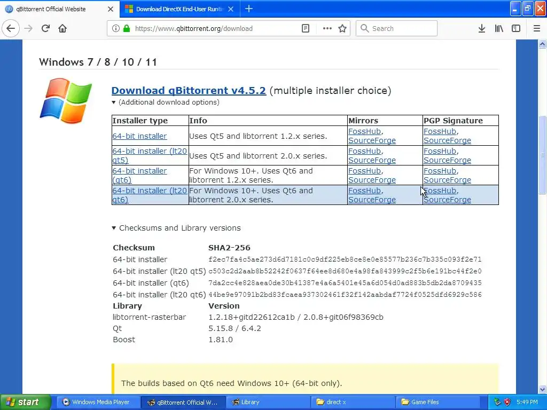Click the Qt version 5.15.8 / 6.4.2
The image size is (547, 410).
235,328
